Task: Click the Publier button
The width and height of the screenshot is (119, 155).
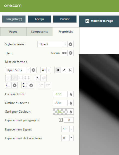Action: [x=65, y=19]
